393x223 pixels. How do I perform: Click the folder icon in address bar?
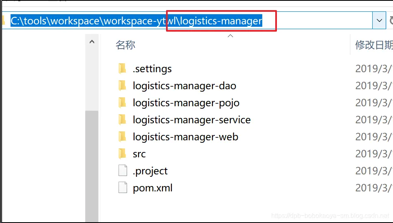point(4,20)
